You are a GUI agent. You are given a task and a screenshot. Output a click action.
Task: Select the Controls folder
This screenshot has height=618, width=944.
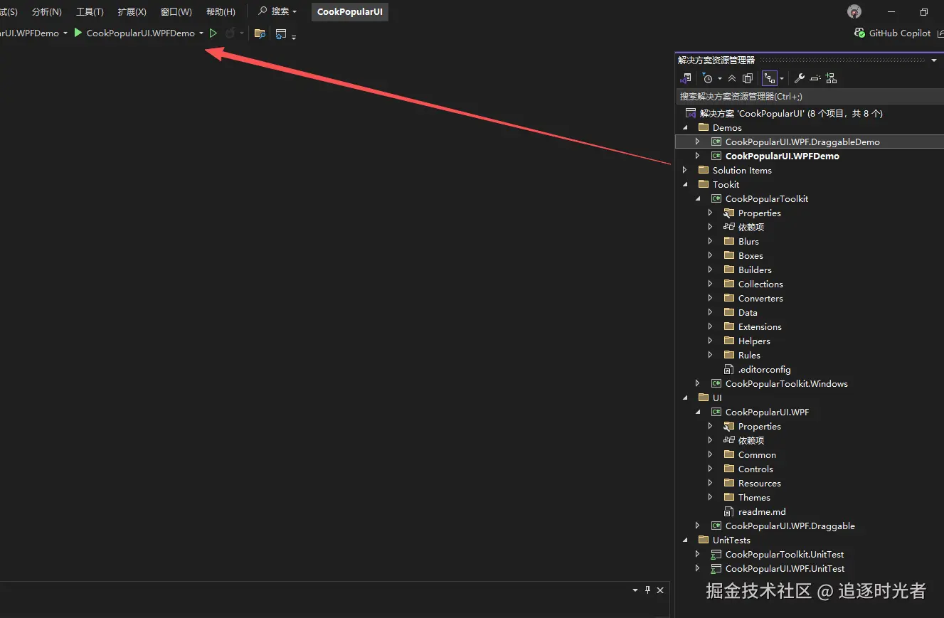(755, 469)
